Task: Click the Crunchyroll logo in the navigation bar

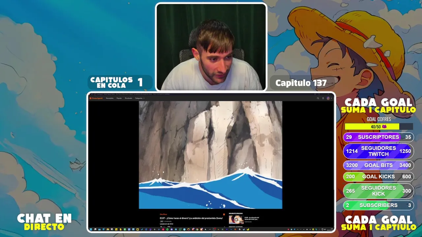Action: coord(96,98)
